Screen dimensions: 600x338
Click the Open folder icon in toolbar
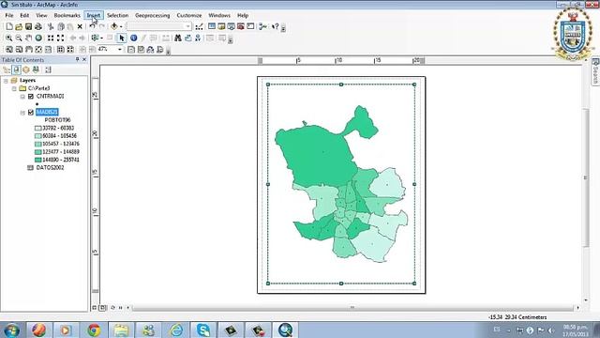tap(19, 26)
